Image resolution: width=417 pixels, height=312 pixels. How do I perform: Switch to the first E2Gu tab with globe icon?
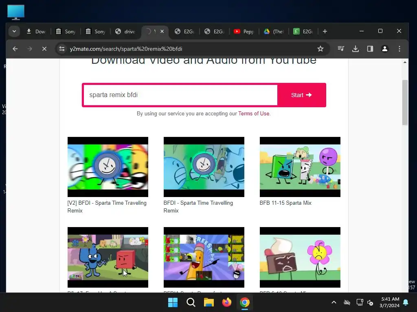(x=185, y=32)
